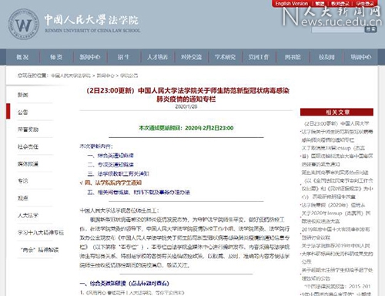
Task: Open 社会责任 in the left sidebar
Action: [28, 146]
